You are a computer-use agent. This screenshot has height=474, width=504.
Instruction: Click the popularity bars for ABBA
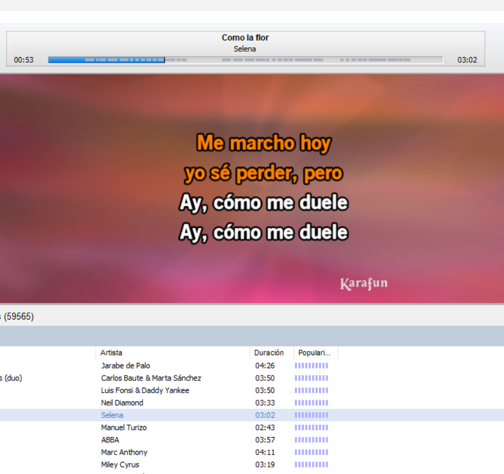(x=311, y=440)
